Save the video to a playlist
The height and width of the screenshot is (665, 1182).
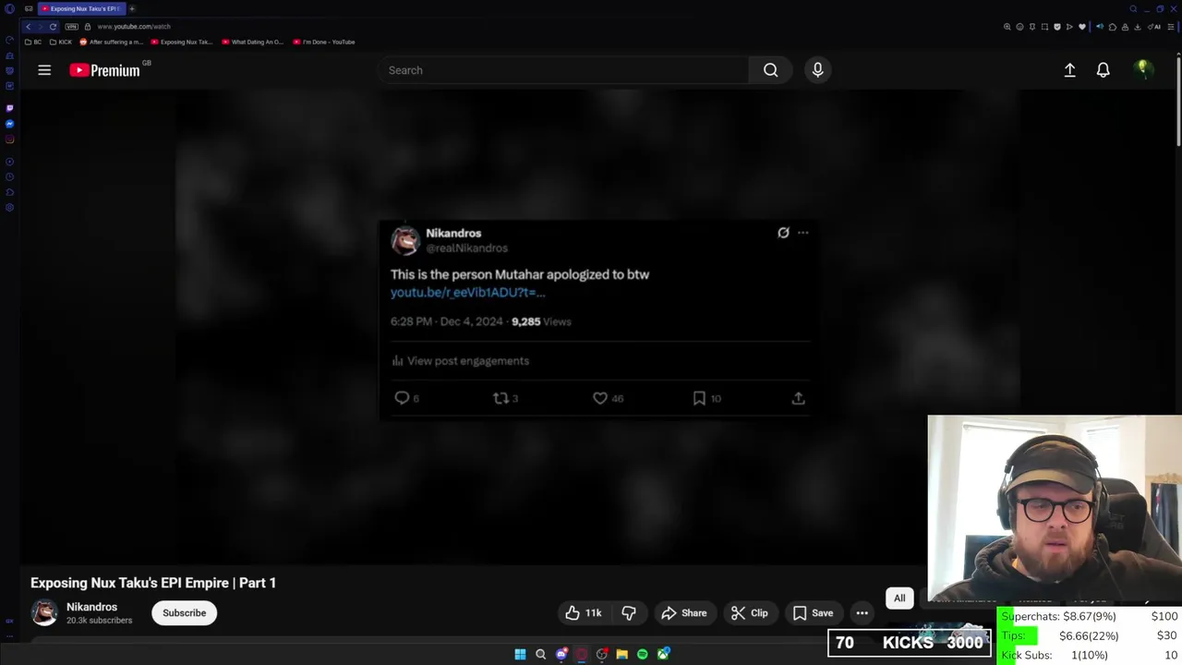pos(813,613)
